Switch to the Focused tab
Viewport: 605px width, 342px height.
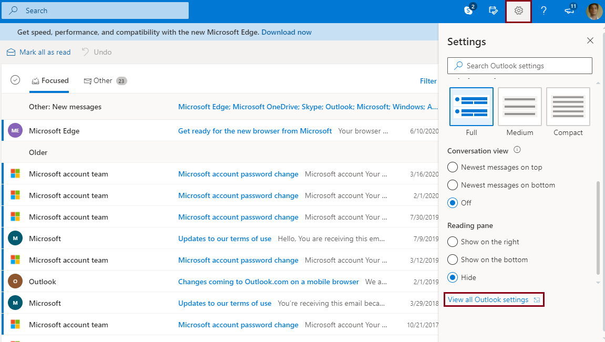pos(50,80)
